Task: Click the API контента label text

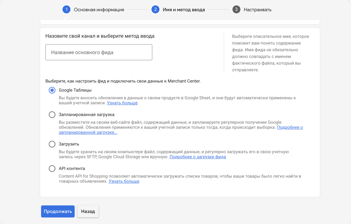Action: (x=72, y=169)
